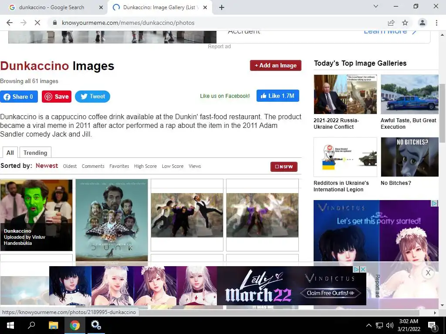Close the bottom banner ad with X

428,273
